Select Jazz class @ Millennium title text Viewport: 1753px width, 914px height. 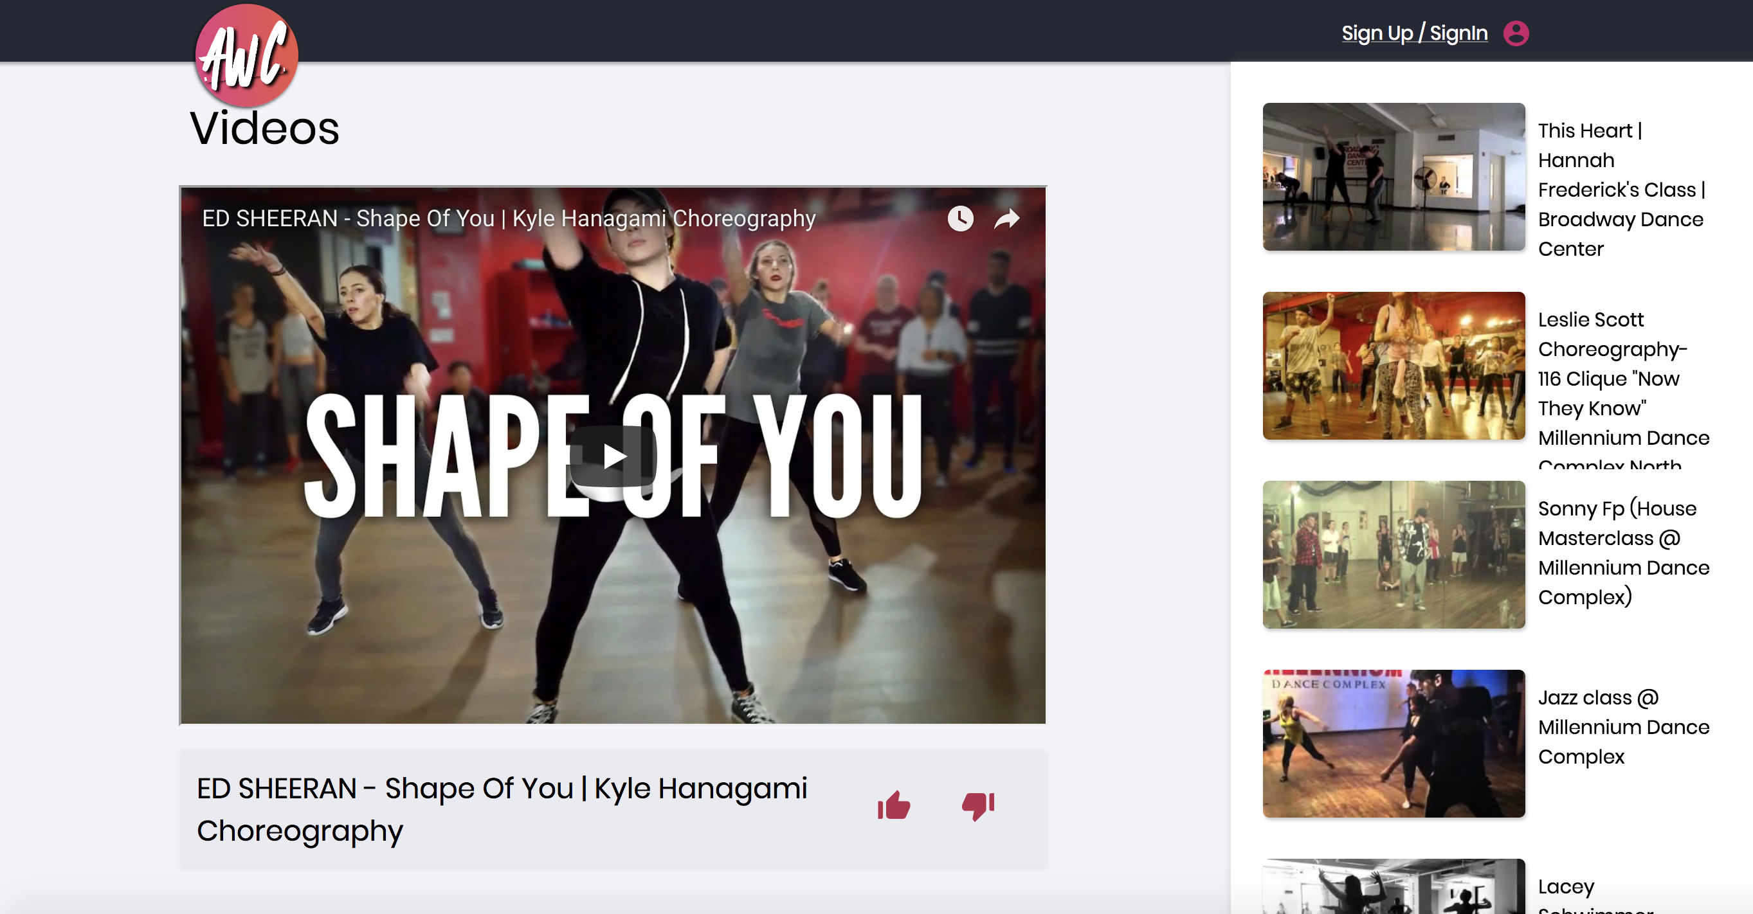1622,727
